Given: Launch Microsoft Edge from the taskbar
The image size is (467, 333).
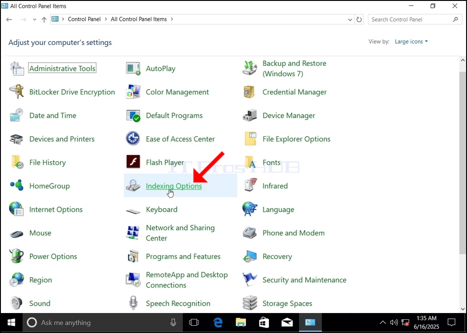Looking at the screenshot, I should point(218,323).
